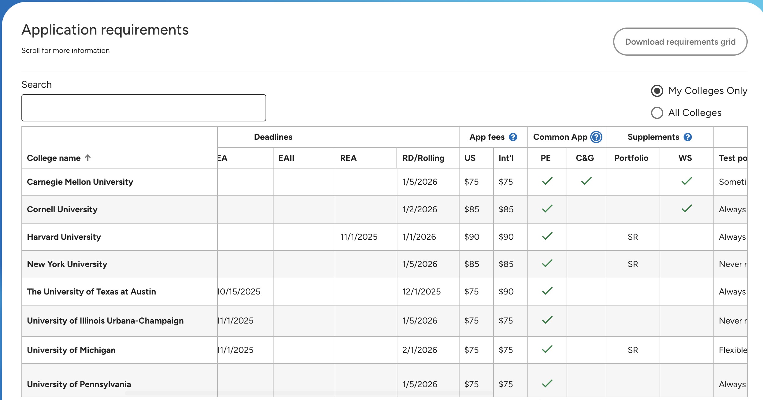Click the College name sort arrow
Screen dimensions: 763x400
coord(88,158)
